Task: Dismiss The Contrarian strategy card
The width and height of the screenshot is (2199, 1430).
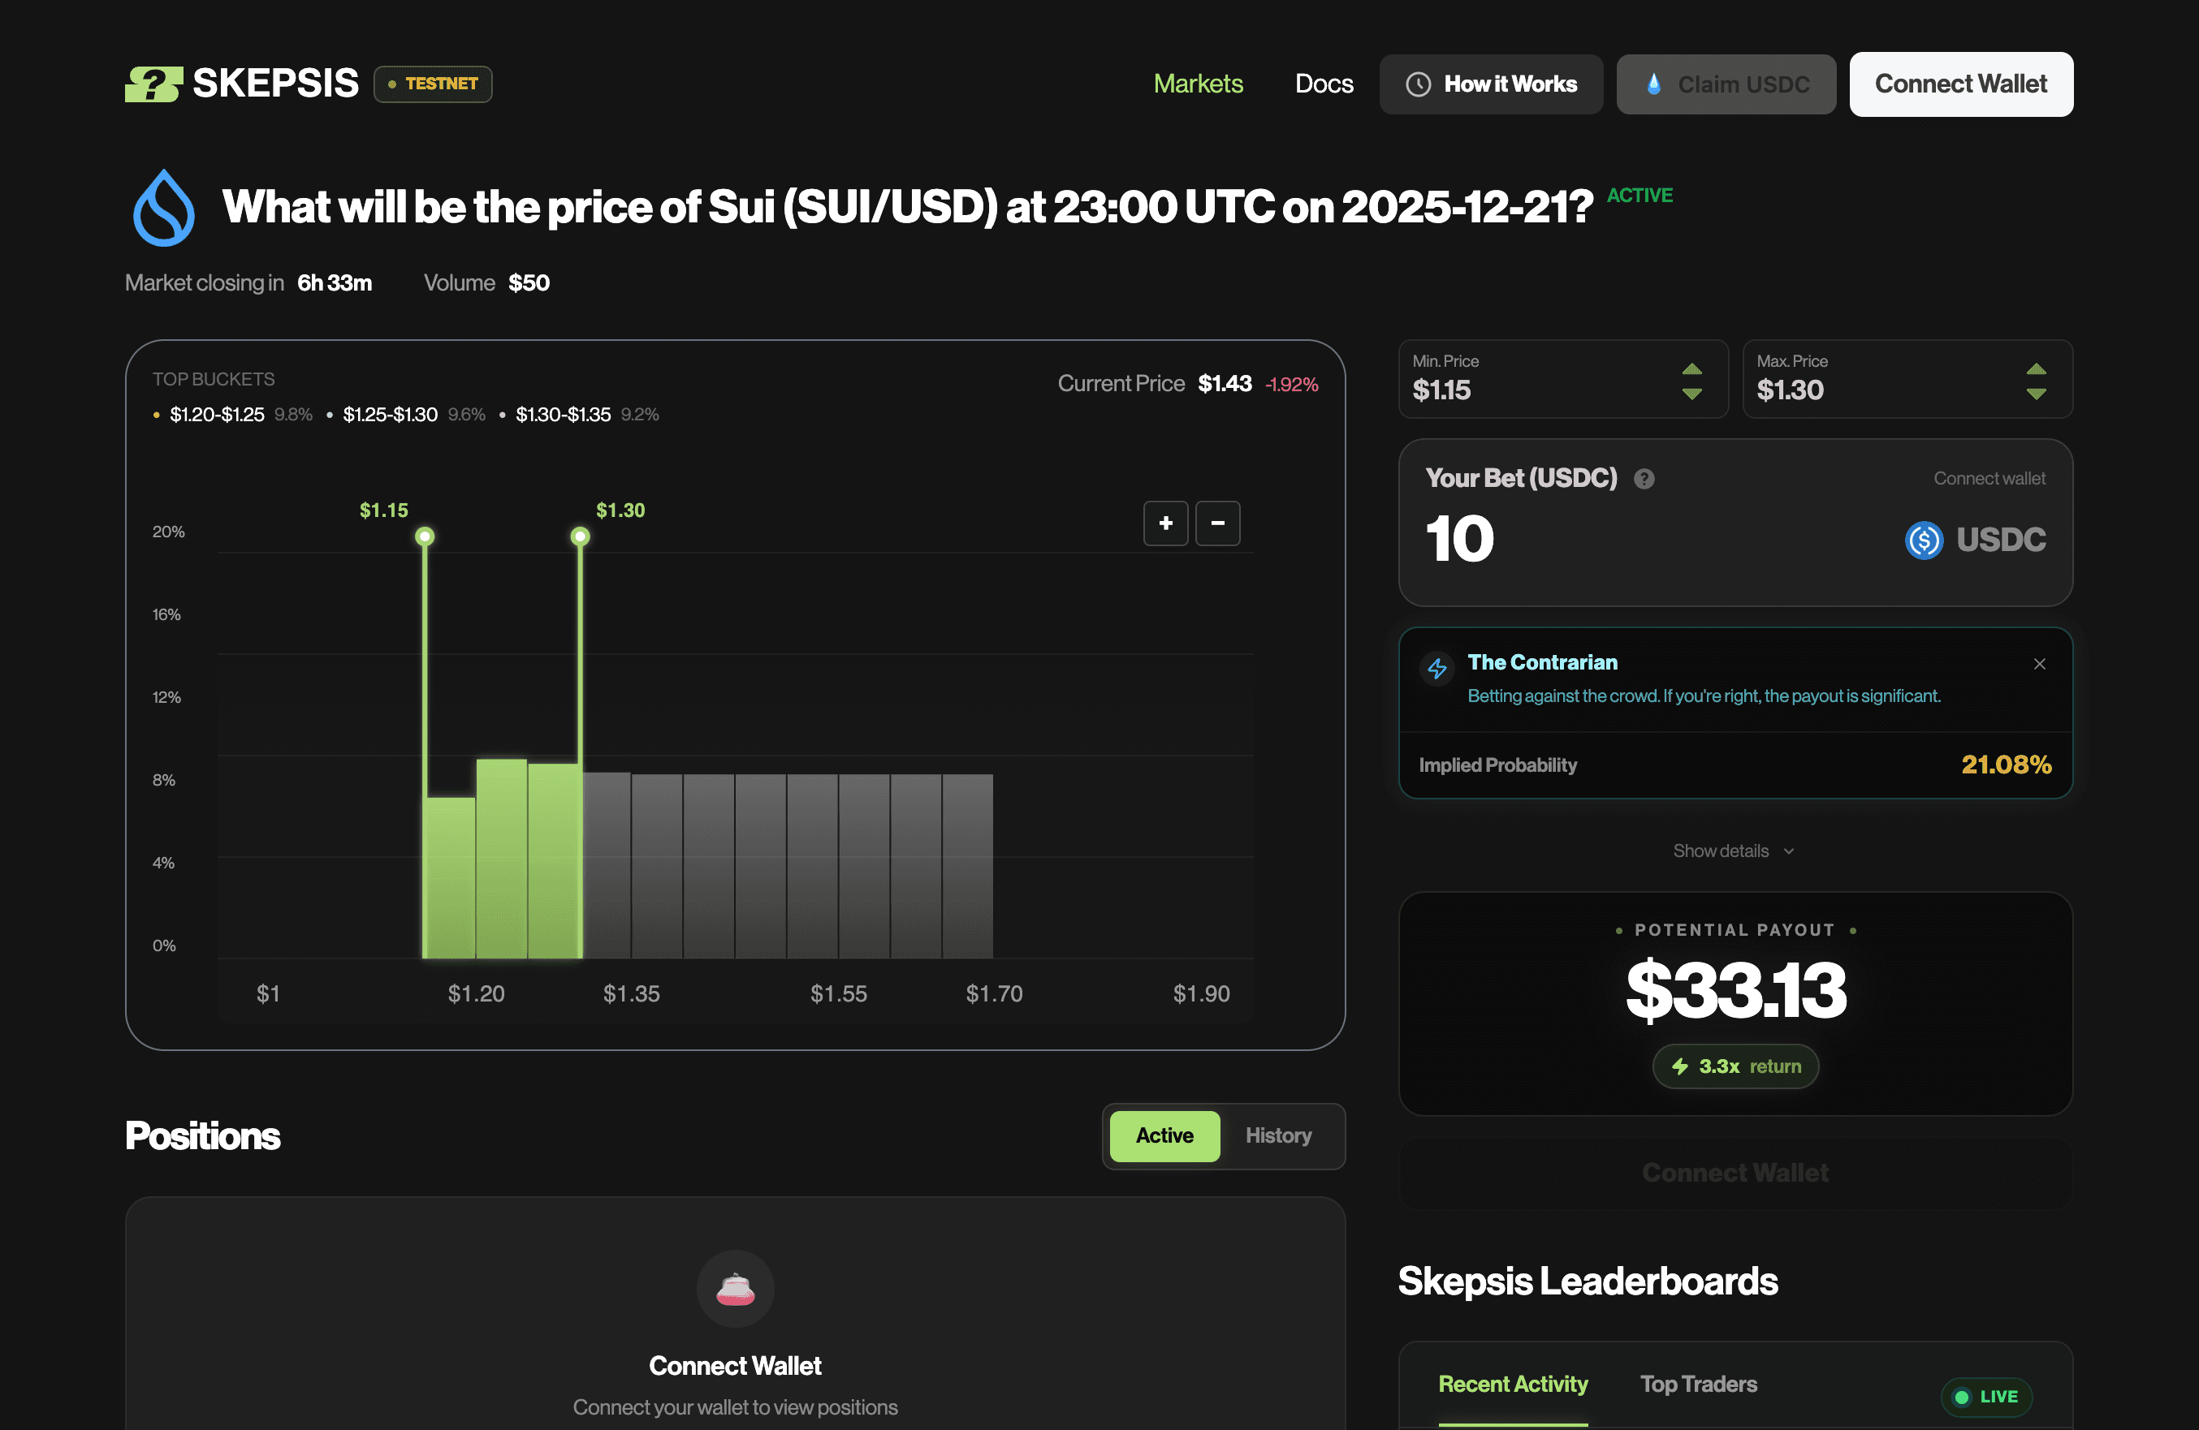Action: point(2039,664)
